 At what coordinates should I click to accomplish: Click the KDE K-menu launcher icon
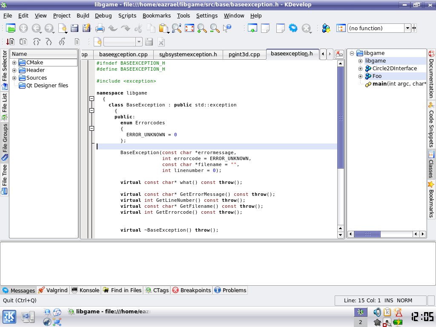9,317
